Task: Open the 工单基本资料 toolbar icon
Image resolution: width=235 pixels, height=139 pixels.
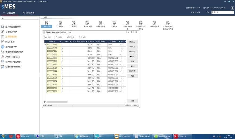Action: (x=46, y=23)
